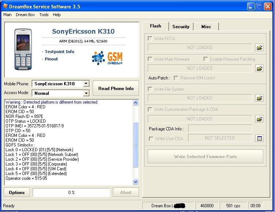This screenshot has width=275, height=212.
Task: Toggle Write Main Firmware checkbox
Action: point(150,59)
